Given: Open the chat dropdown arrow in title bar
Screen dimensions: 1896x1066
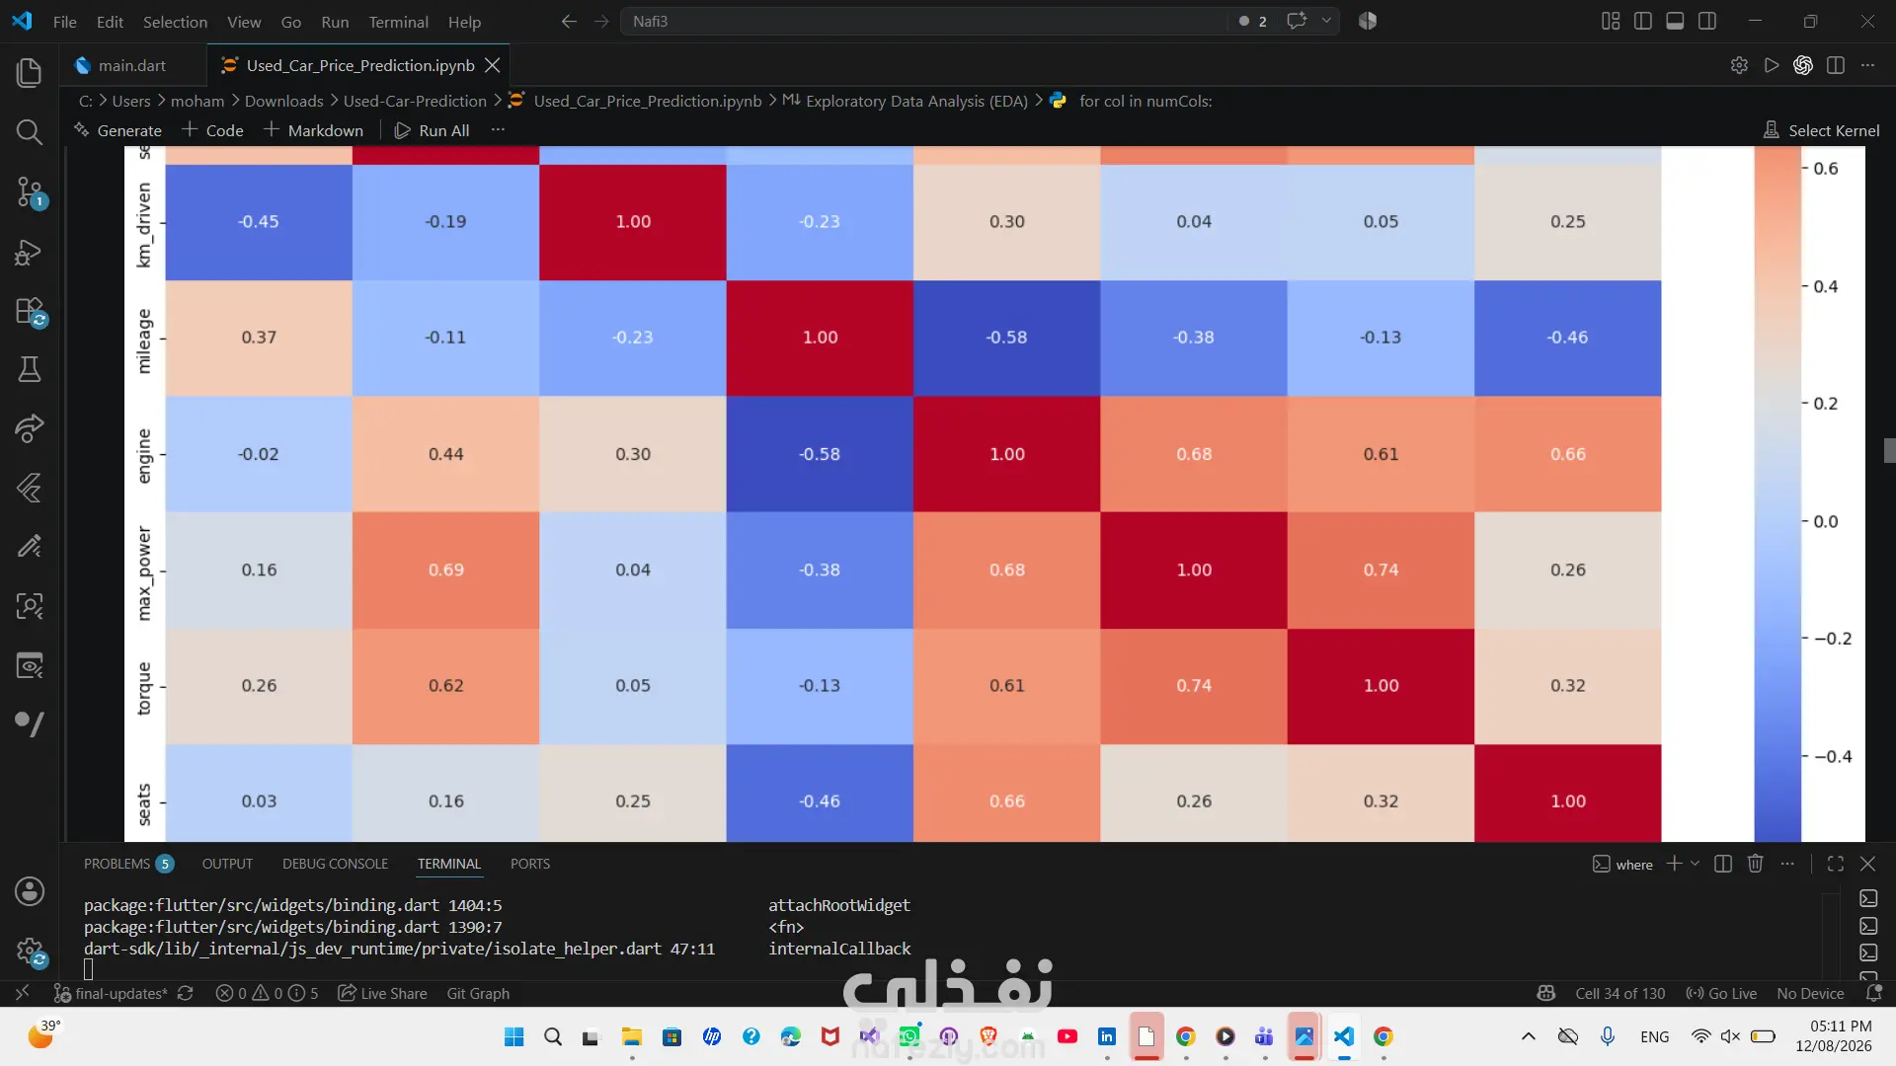Looking at the screenshot, I should [1326, 21].
